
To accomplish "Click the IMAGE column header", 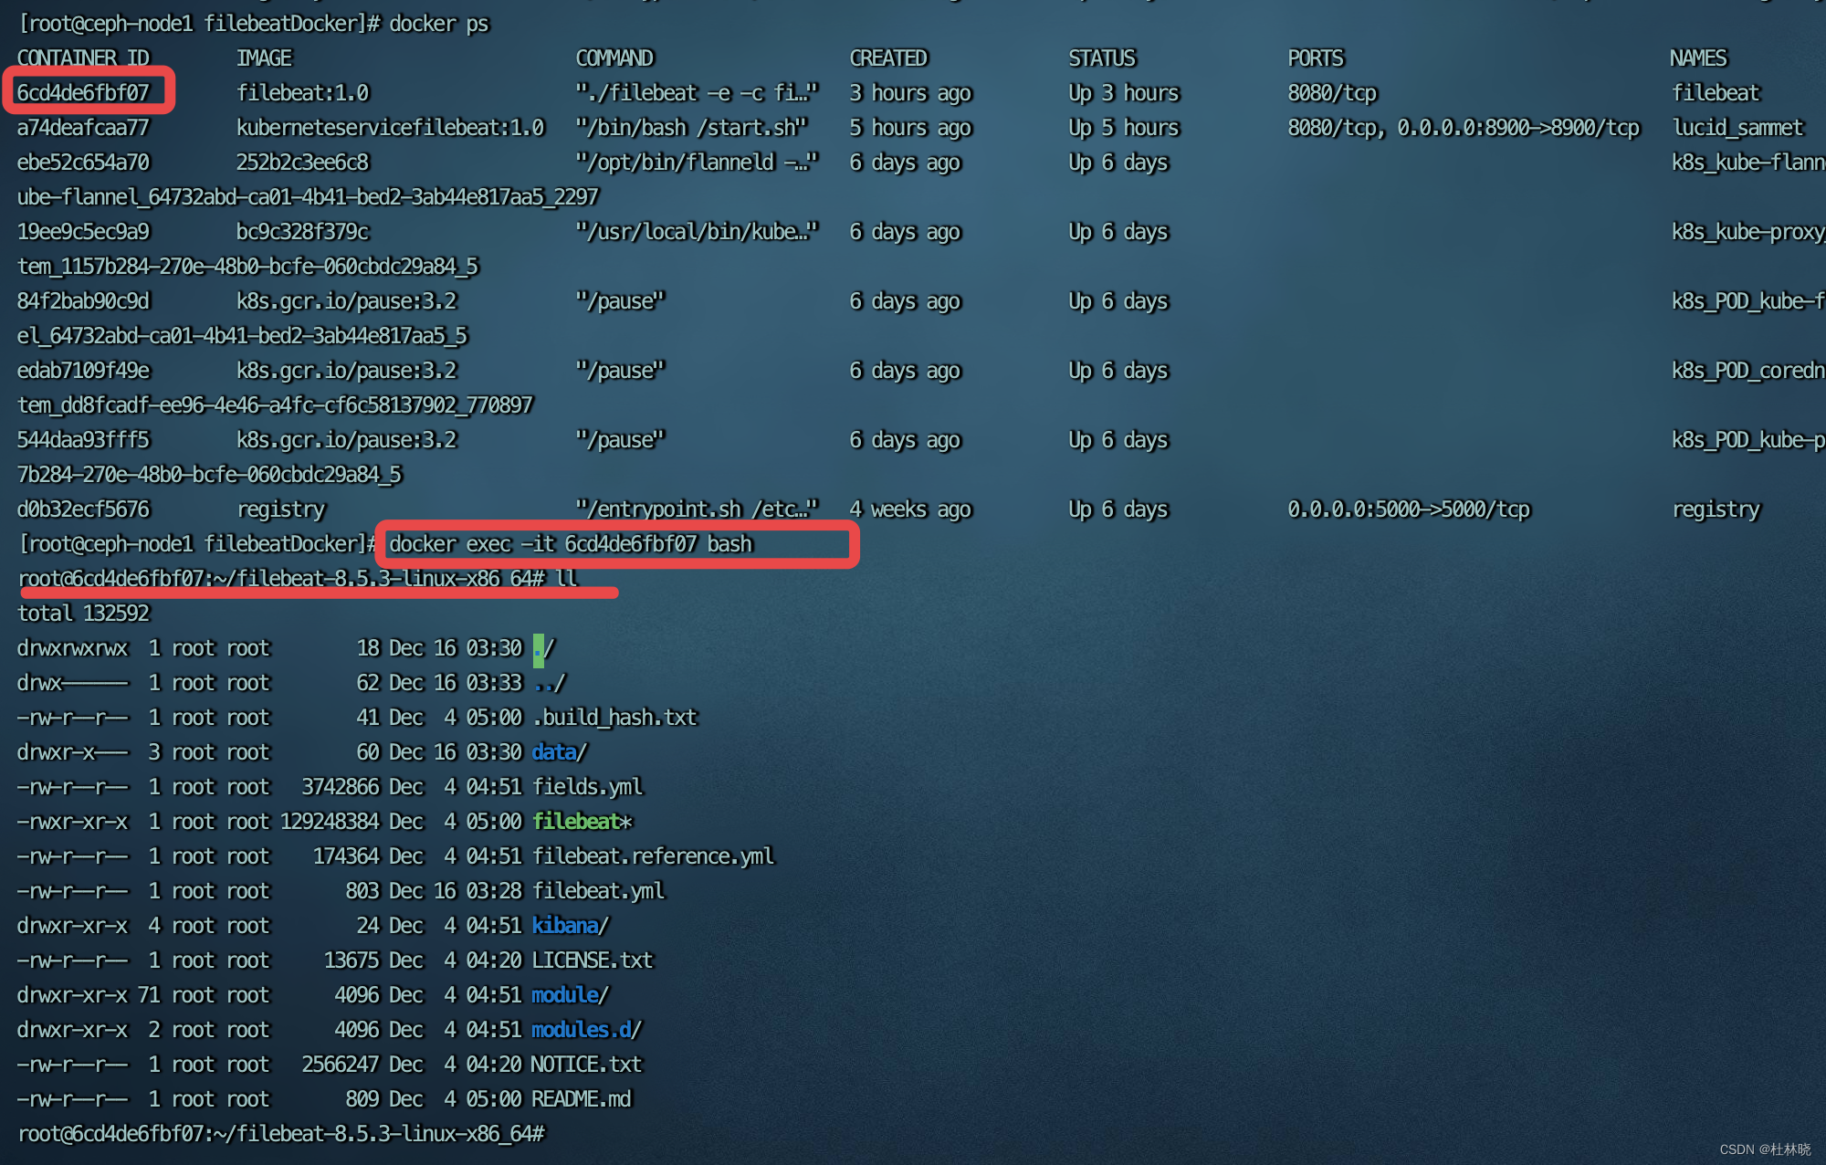I will (264, 58).
